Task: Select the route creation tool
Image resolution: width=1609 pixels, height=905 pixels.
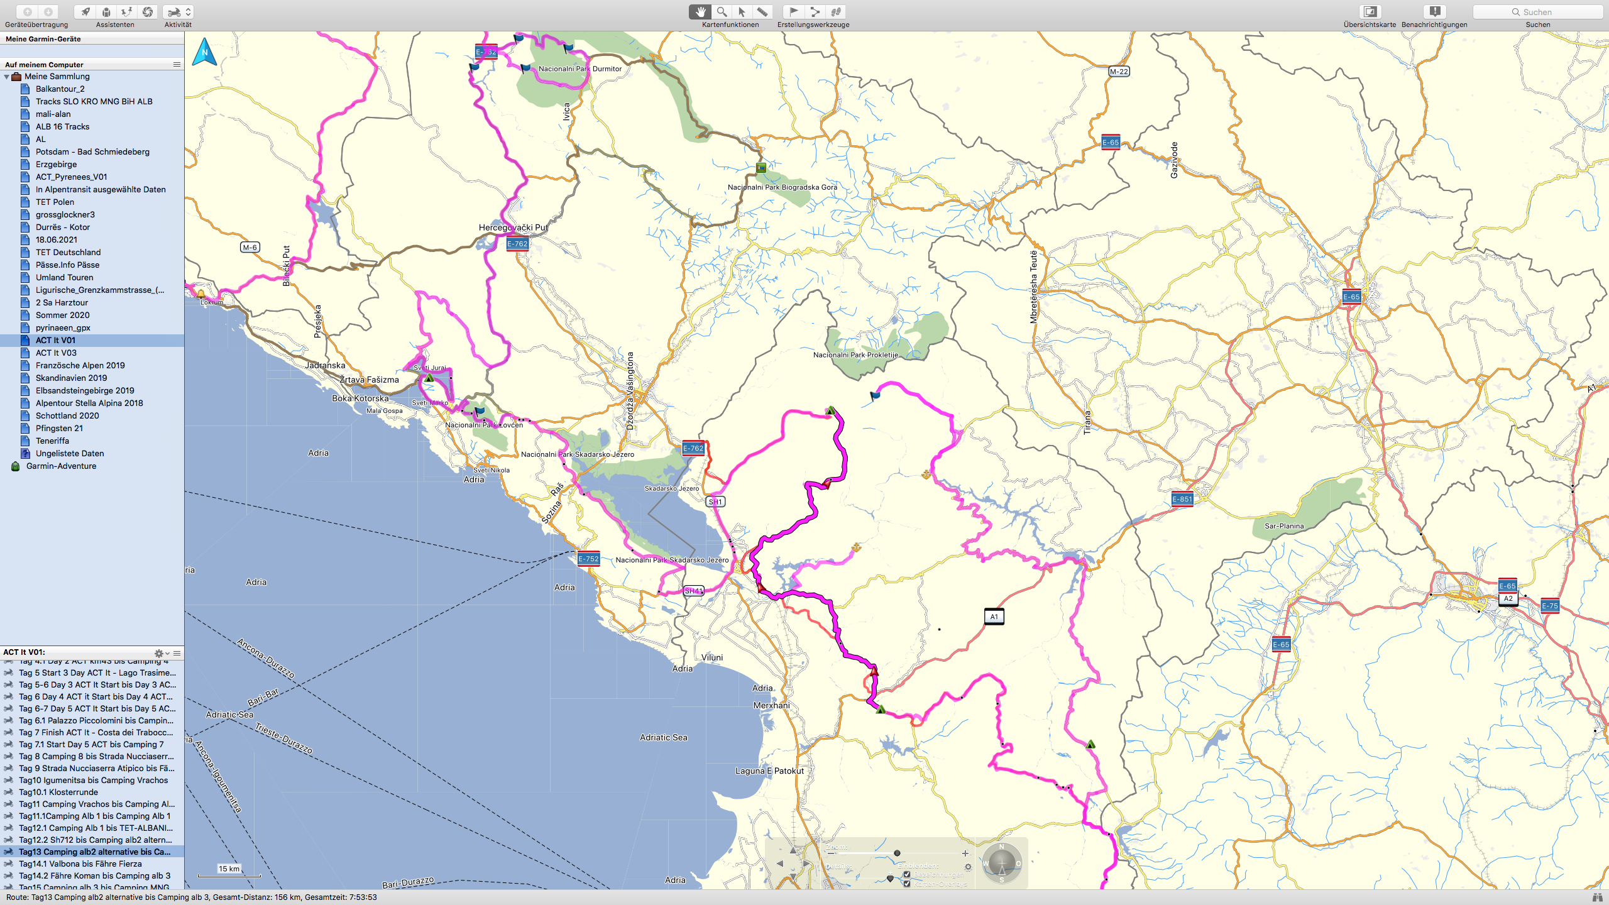Action: (x=815, y=11)
